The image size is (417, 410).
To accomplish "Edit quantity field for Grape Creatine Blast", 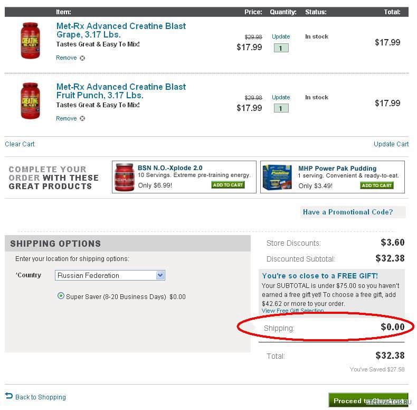I will tap(281, 48).
